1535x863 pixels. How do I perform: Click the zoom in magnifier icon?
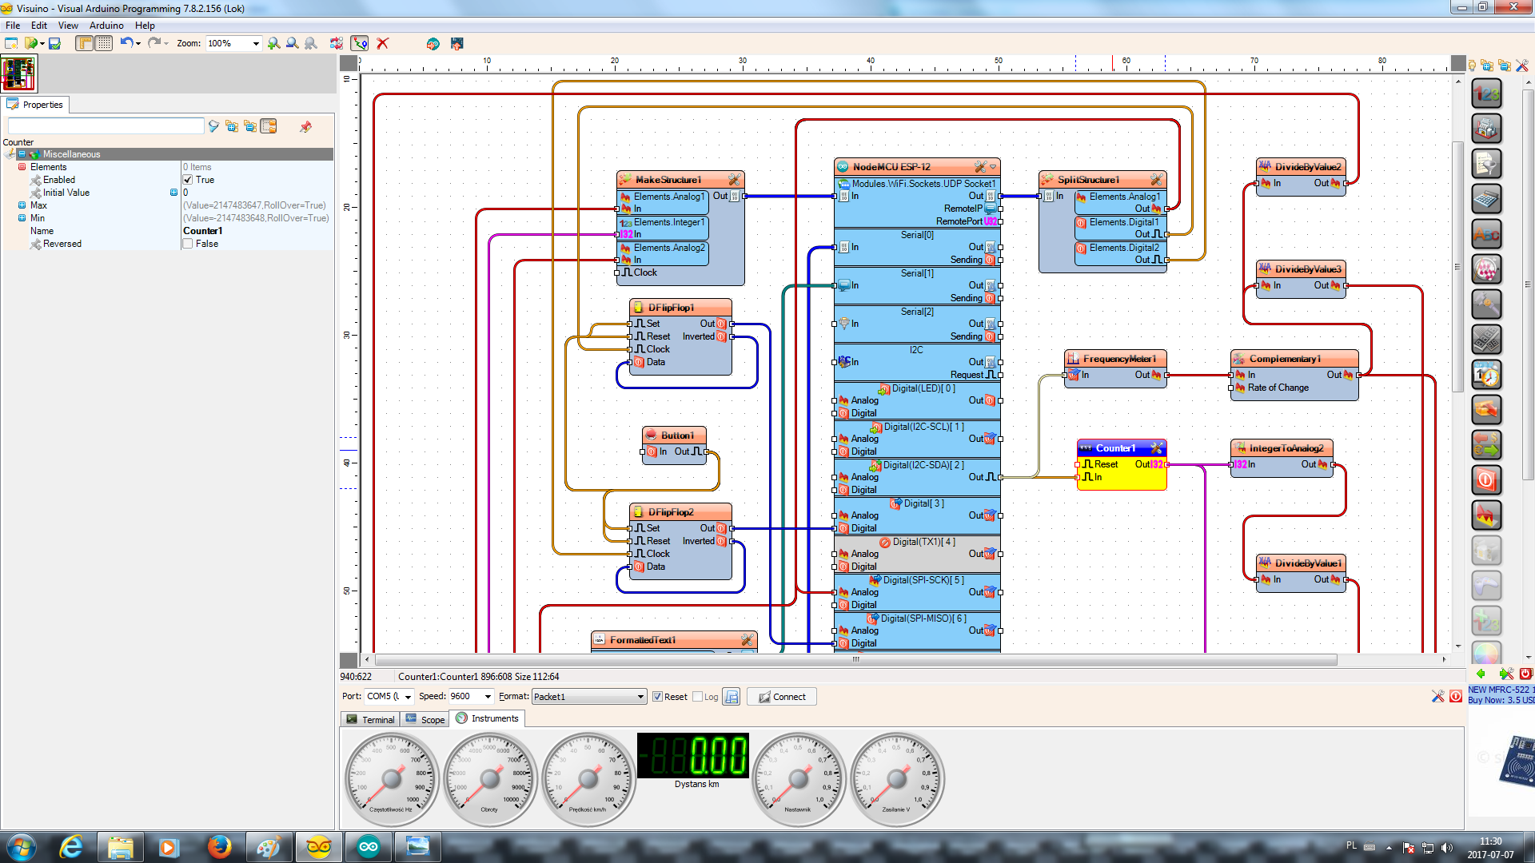pyautogui.click(x=273, y=43)
